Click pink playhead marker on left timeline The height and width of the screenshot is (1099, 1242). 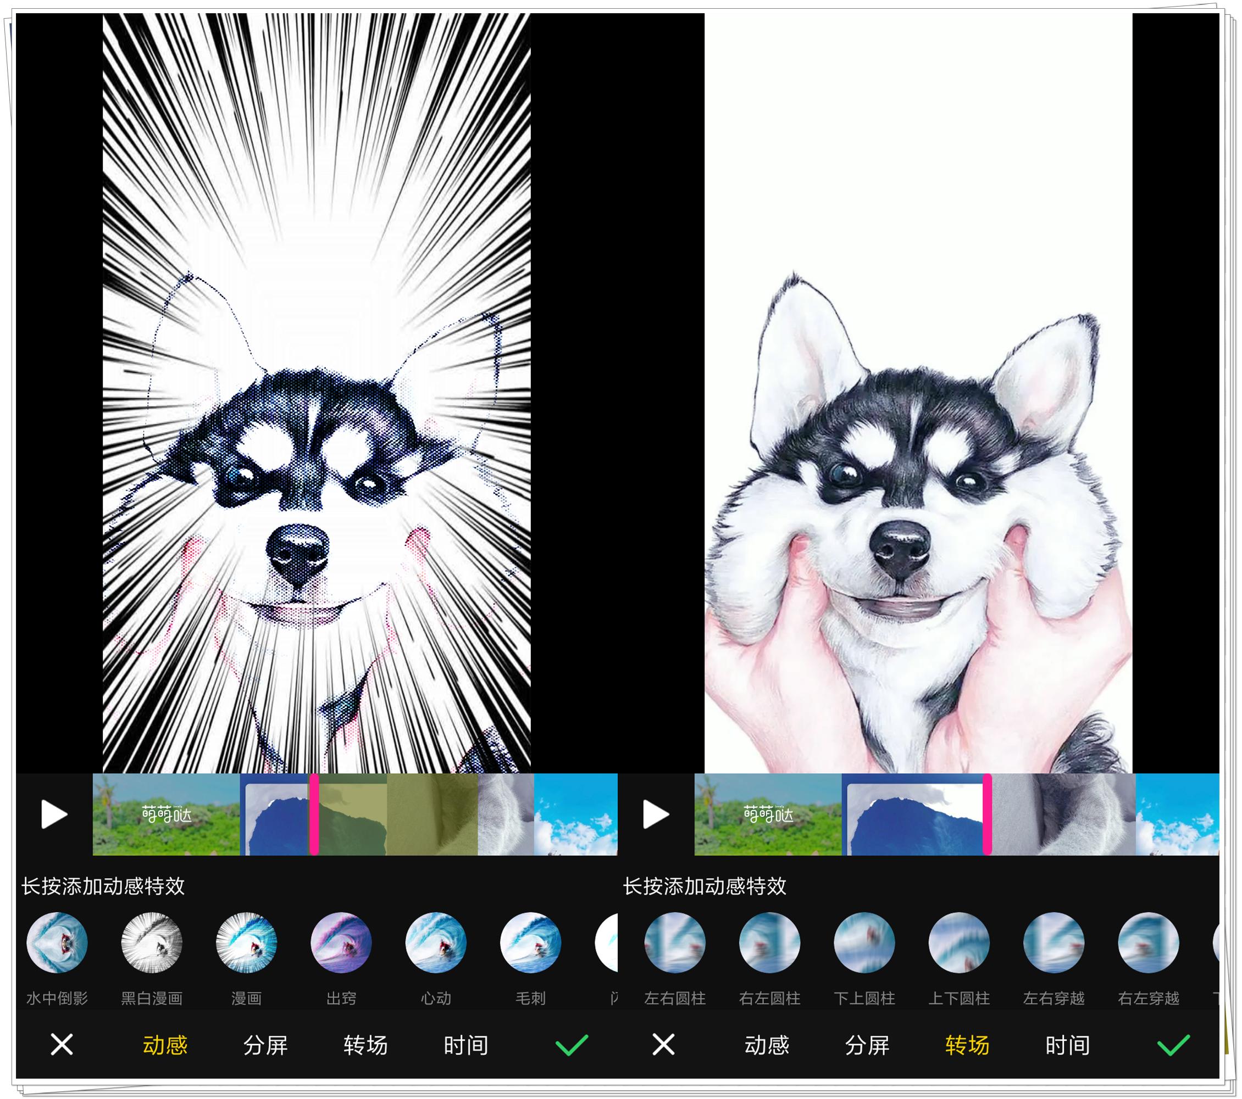point(314,815)
